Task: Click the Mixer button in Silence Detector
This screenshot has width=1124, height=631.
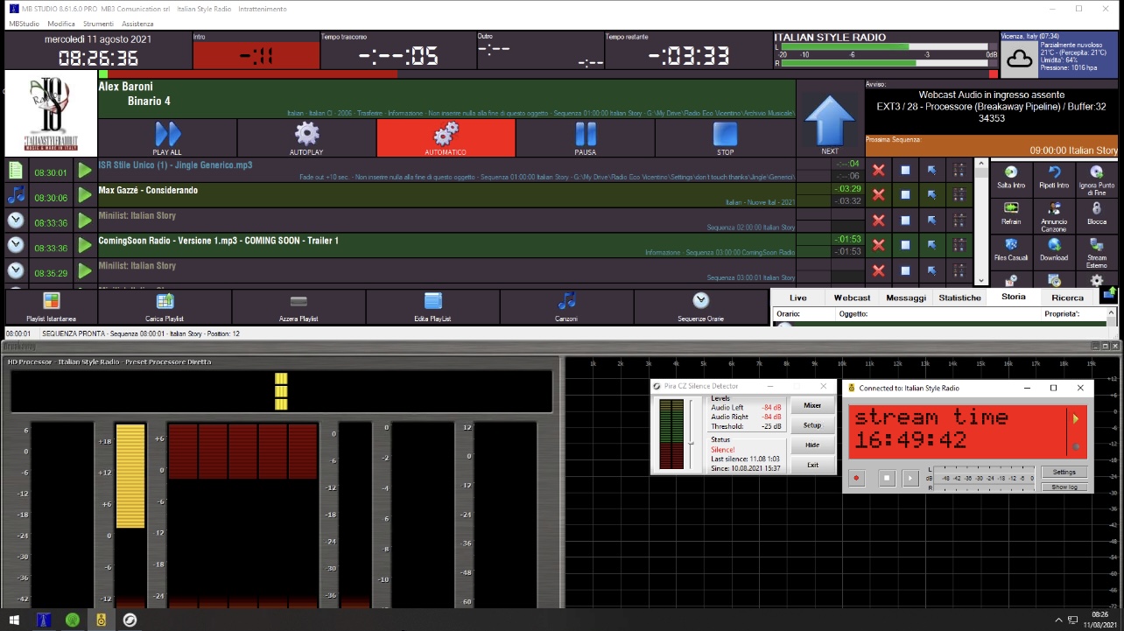Action: pos(812,405)
